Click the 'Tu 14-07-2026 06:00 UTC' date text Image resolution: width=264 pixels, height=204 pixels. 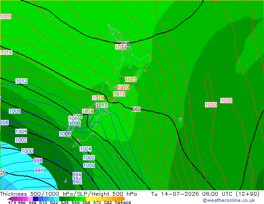(x=193, y=194)
